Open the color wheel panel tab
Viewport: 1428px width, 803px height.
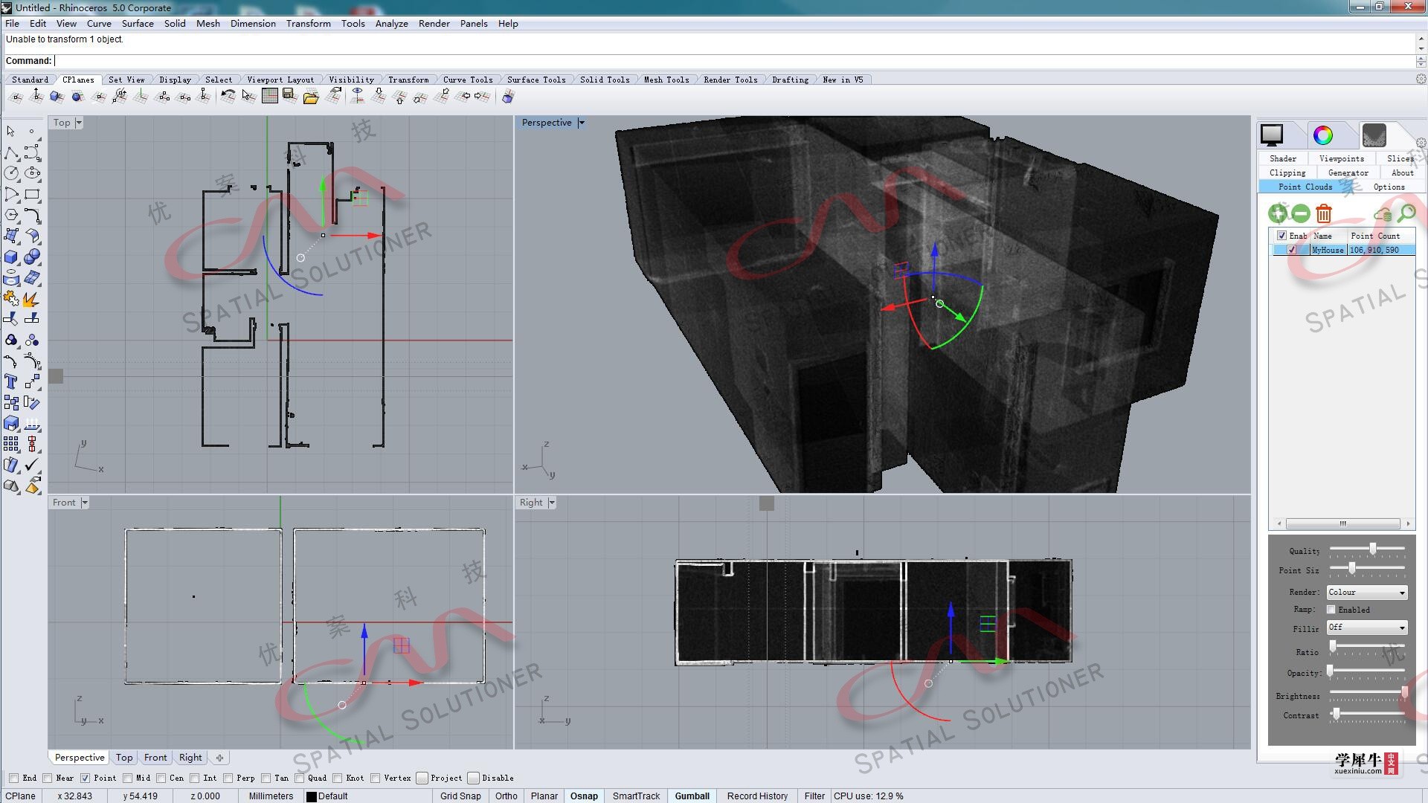1323,135
